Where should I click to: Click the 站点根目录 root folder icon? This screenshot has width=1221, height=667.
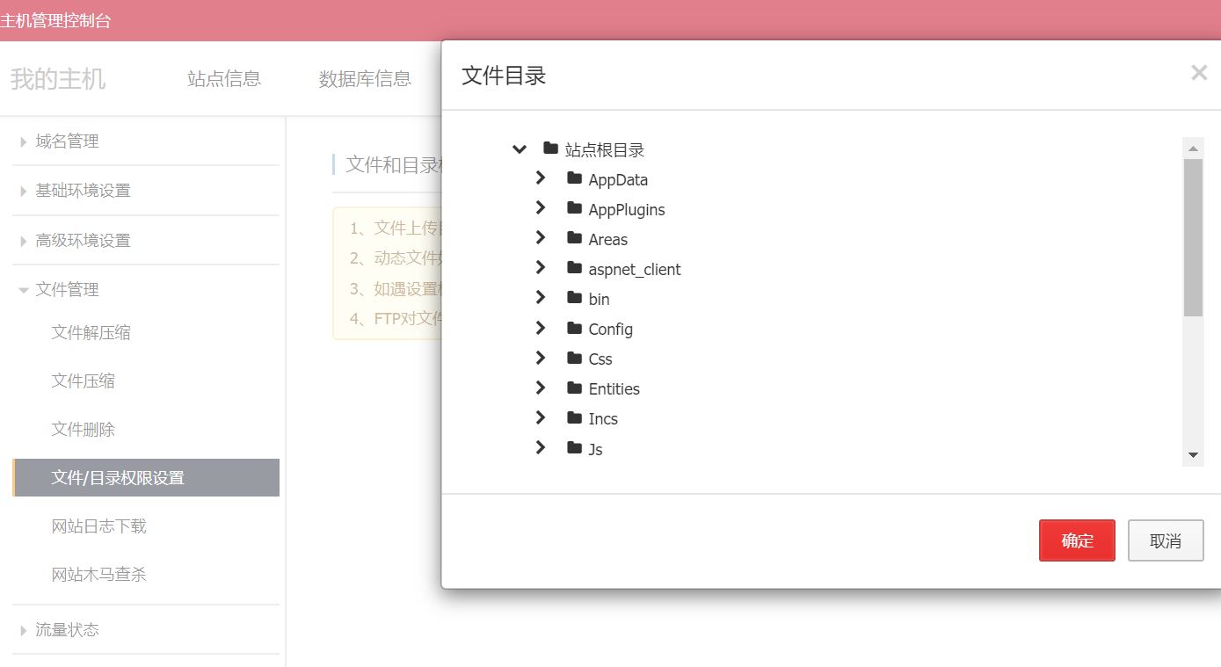click(x=551, y=149)
